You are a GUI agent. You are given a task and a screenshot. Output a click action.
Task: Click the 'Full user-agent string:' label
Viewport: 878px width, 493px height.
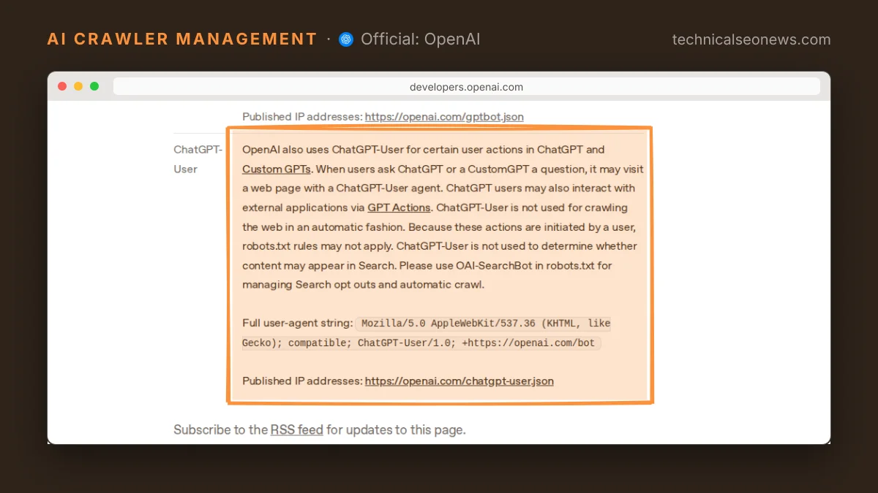pos(298,323)
